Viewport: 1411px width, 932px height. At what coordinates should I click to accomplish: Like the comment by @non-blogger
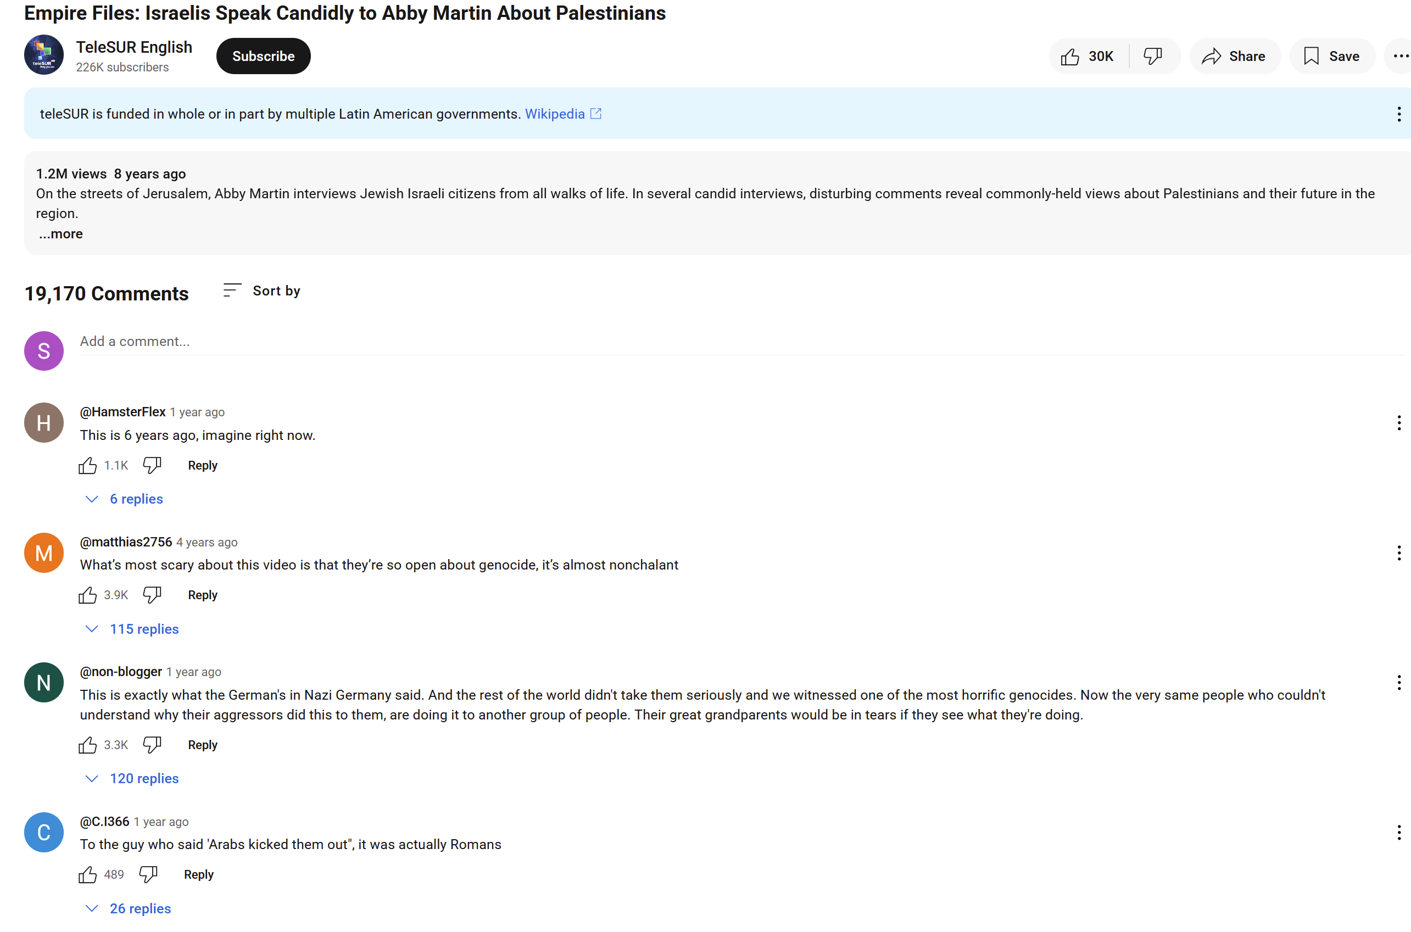coord(87,745)
